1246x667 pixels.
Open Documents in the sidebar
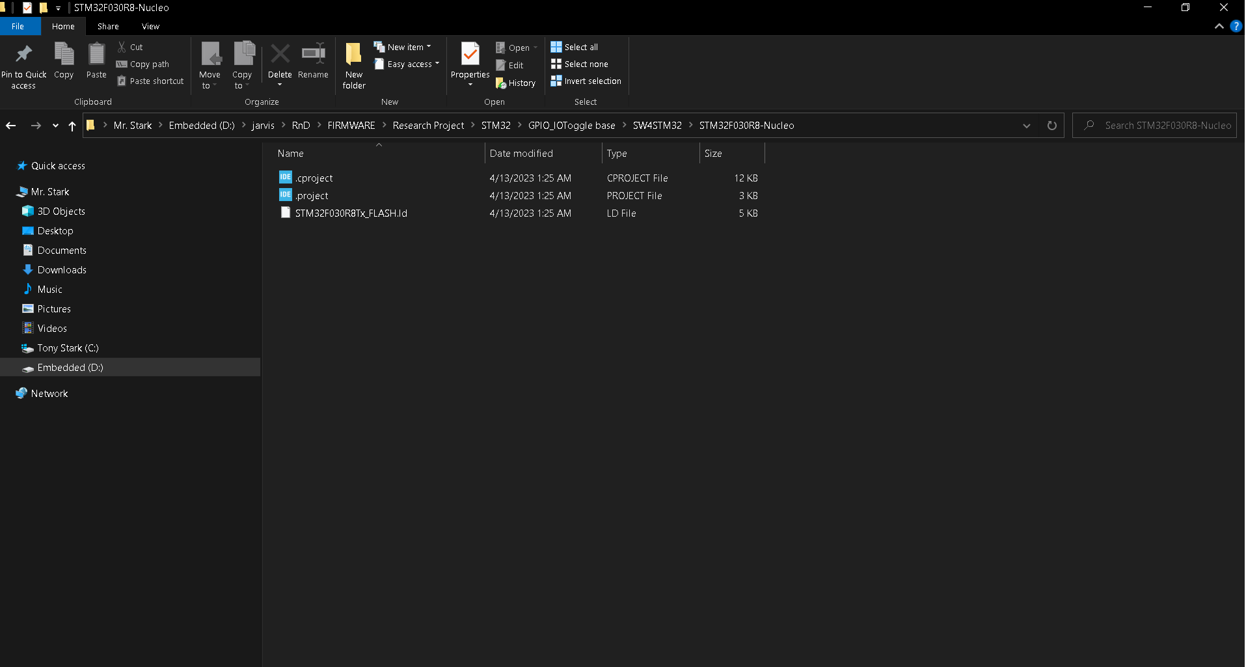tap(62, 251)
